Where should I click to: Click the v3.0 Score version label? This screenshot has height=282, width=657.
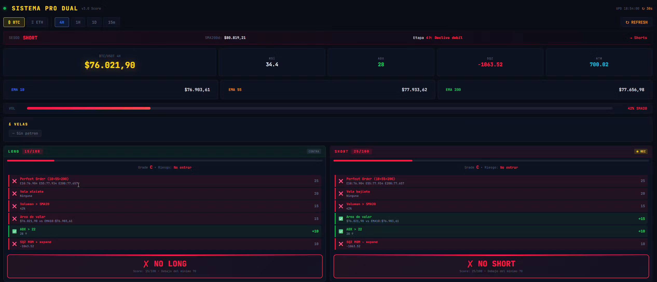click(91, 9)
